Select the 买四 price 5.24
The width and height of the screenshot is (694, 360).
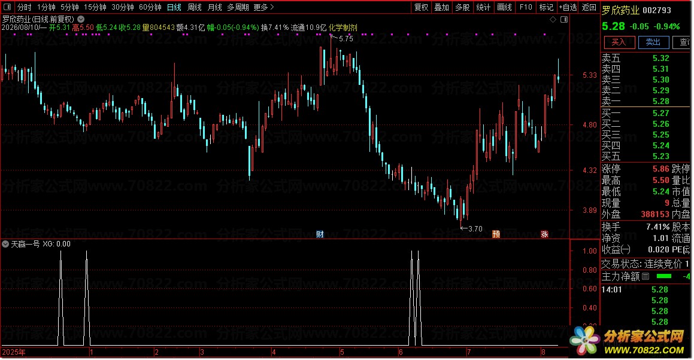[x=661, y=145]
